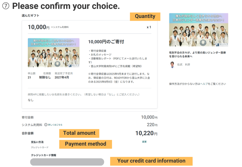Click the 変更 link to change payment method
The image size is (242, 167).
click(144, 142)
